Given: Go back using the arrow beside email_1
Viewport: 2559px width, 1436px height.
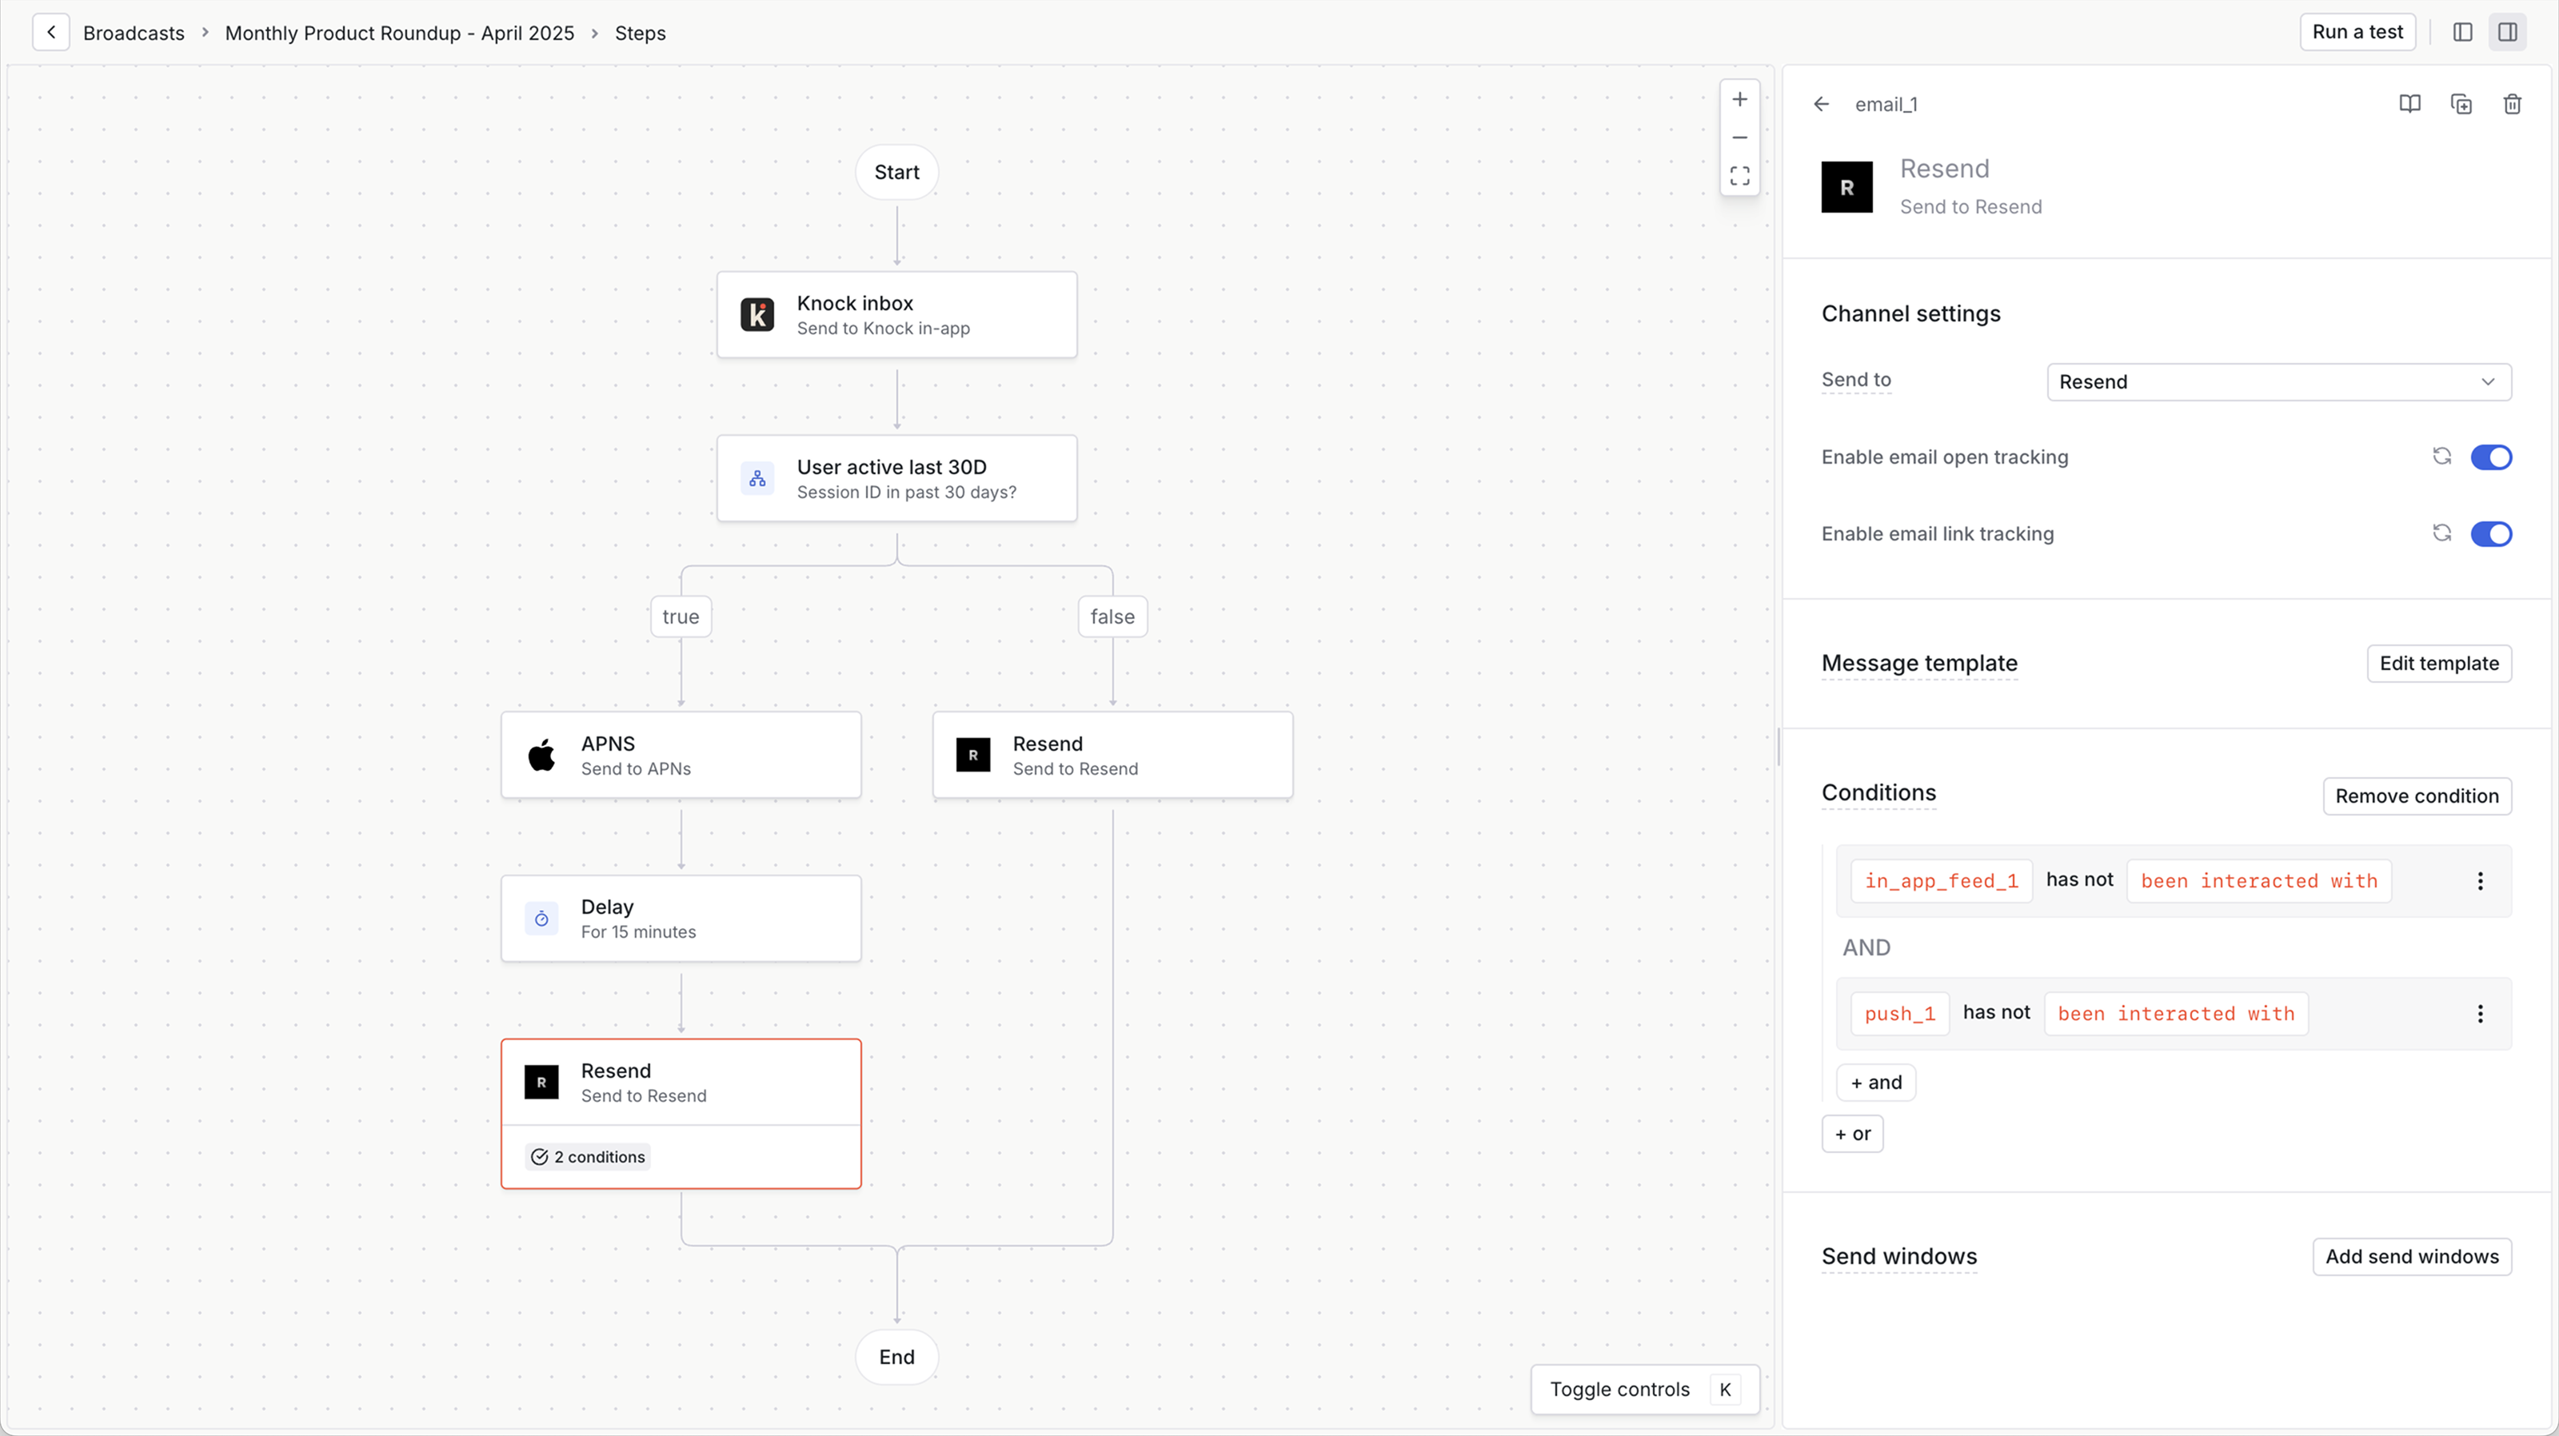Looking at the screenshot, I should coord(1821,103).
